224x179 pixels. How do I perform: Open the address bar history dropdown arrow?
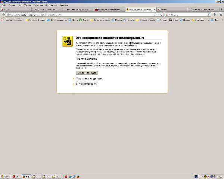click(x=159, y=15)
